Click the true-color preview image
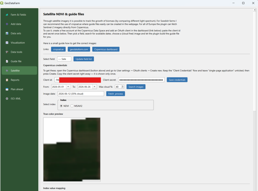258x191 pixels. click(72, 149)
